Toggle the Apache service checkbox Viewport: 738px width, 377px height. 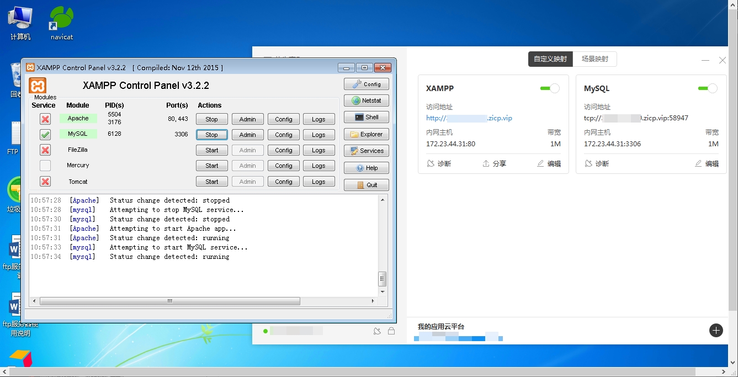coord(45,119)
